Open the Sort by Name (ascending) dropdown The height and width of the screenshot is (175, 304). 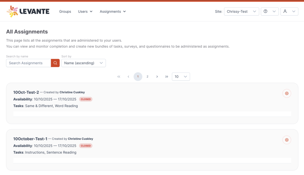point(83,63)
